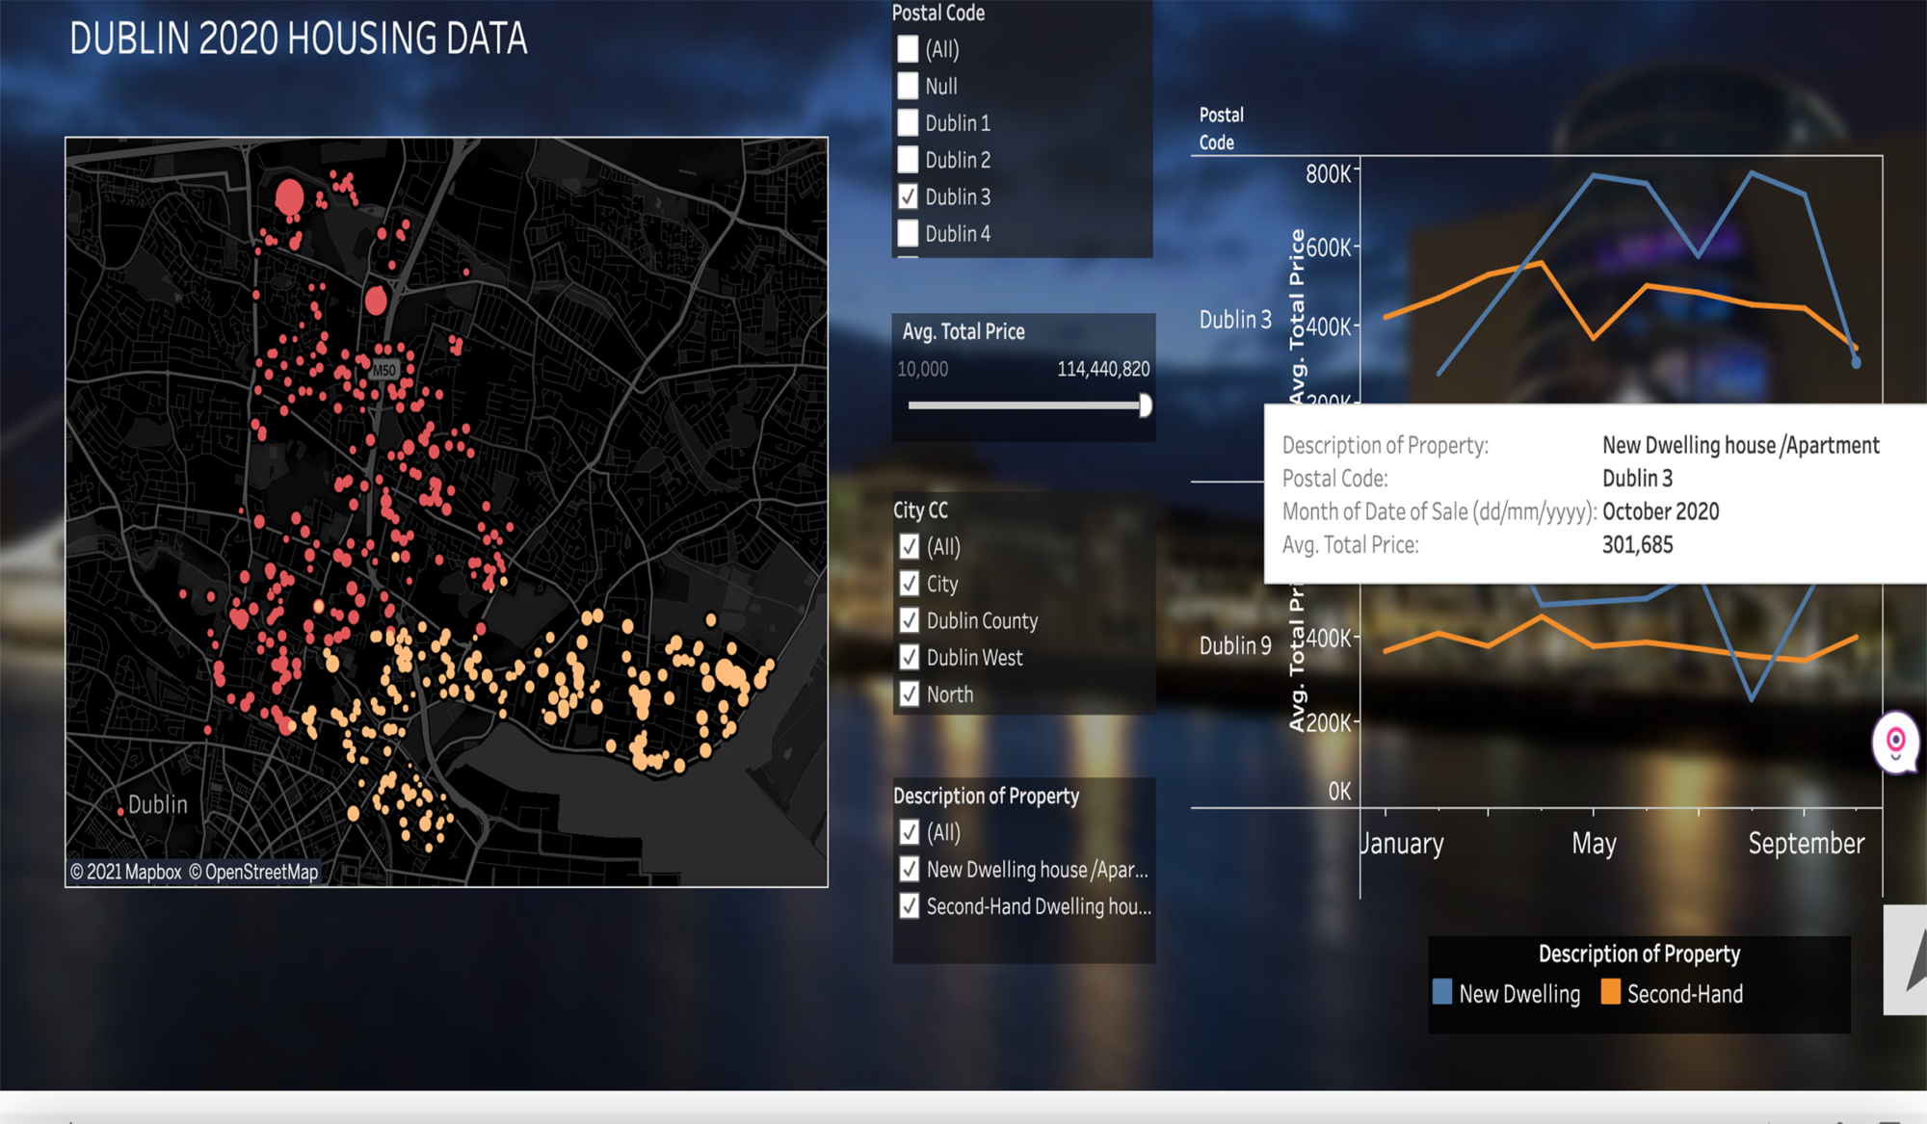Toggle New Dwelling house/Apartment filter checkbox
Viewport: 1927px width, 1124px height.
909,869
